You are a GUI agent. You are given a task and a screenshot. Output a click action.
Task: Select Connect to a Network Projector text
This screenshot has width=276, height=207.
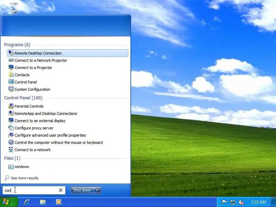point(41,60)
